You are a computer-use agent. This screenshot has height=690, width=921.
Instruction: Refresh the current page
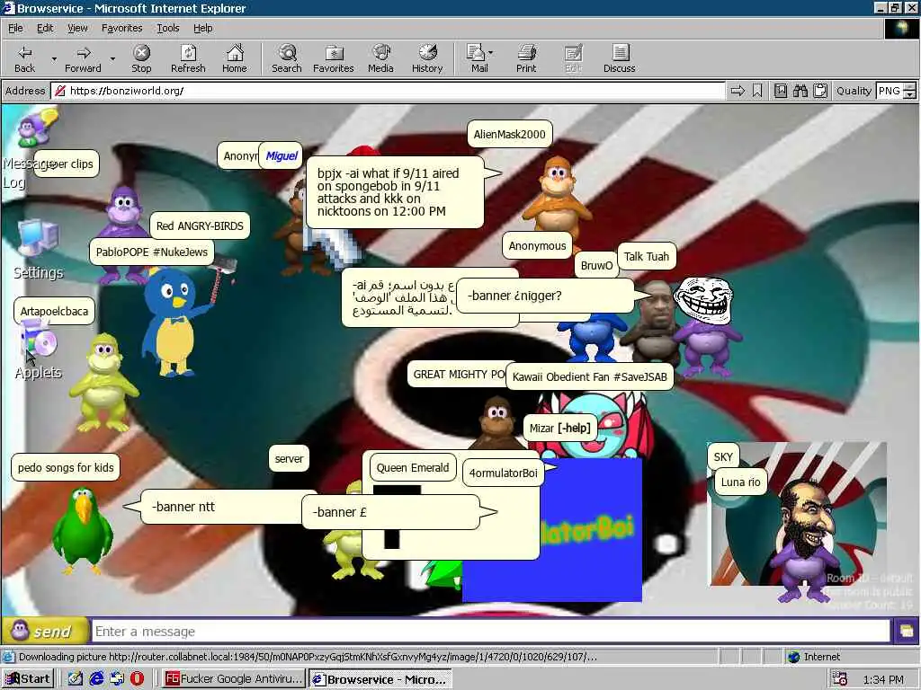(x=188, y=58)
